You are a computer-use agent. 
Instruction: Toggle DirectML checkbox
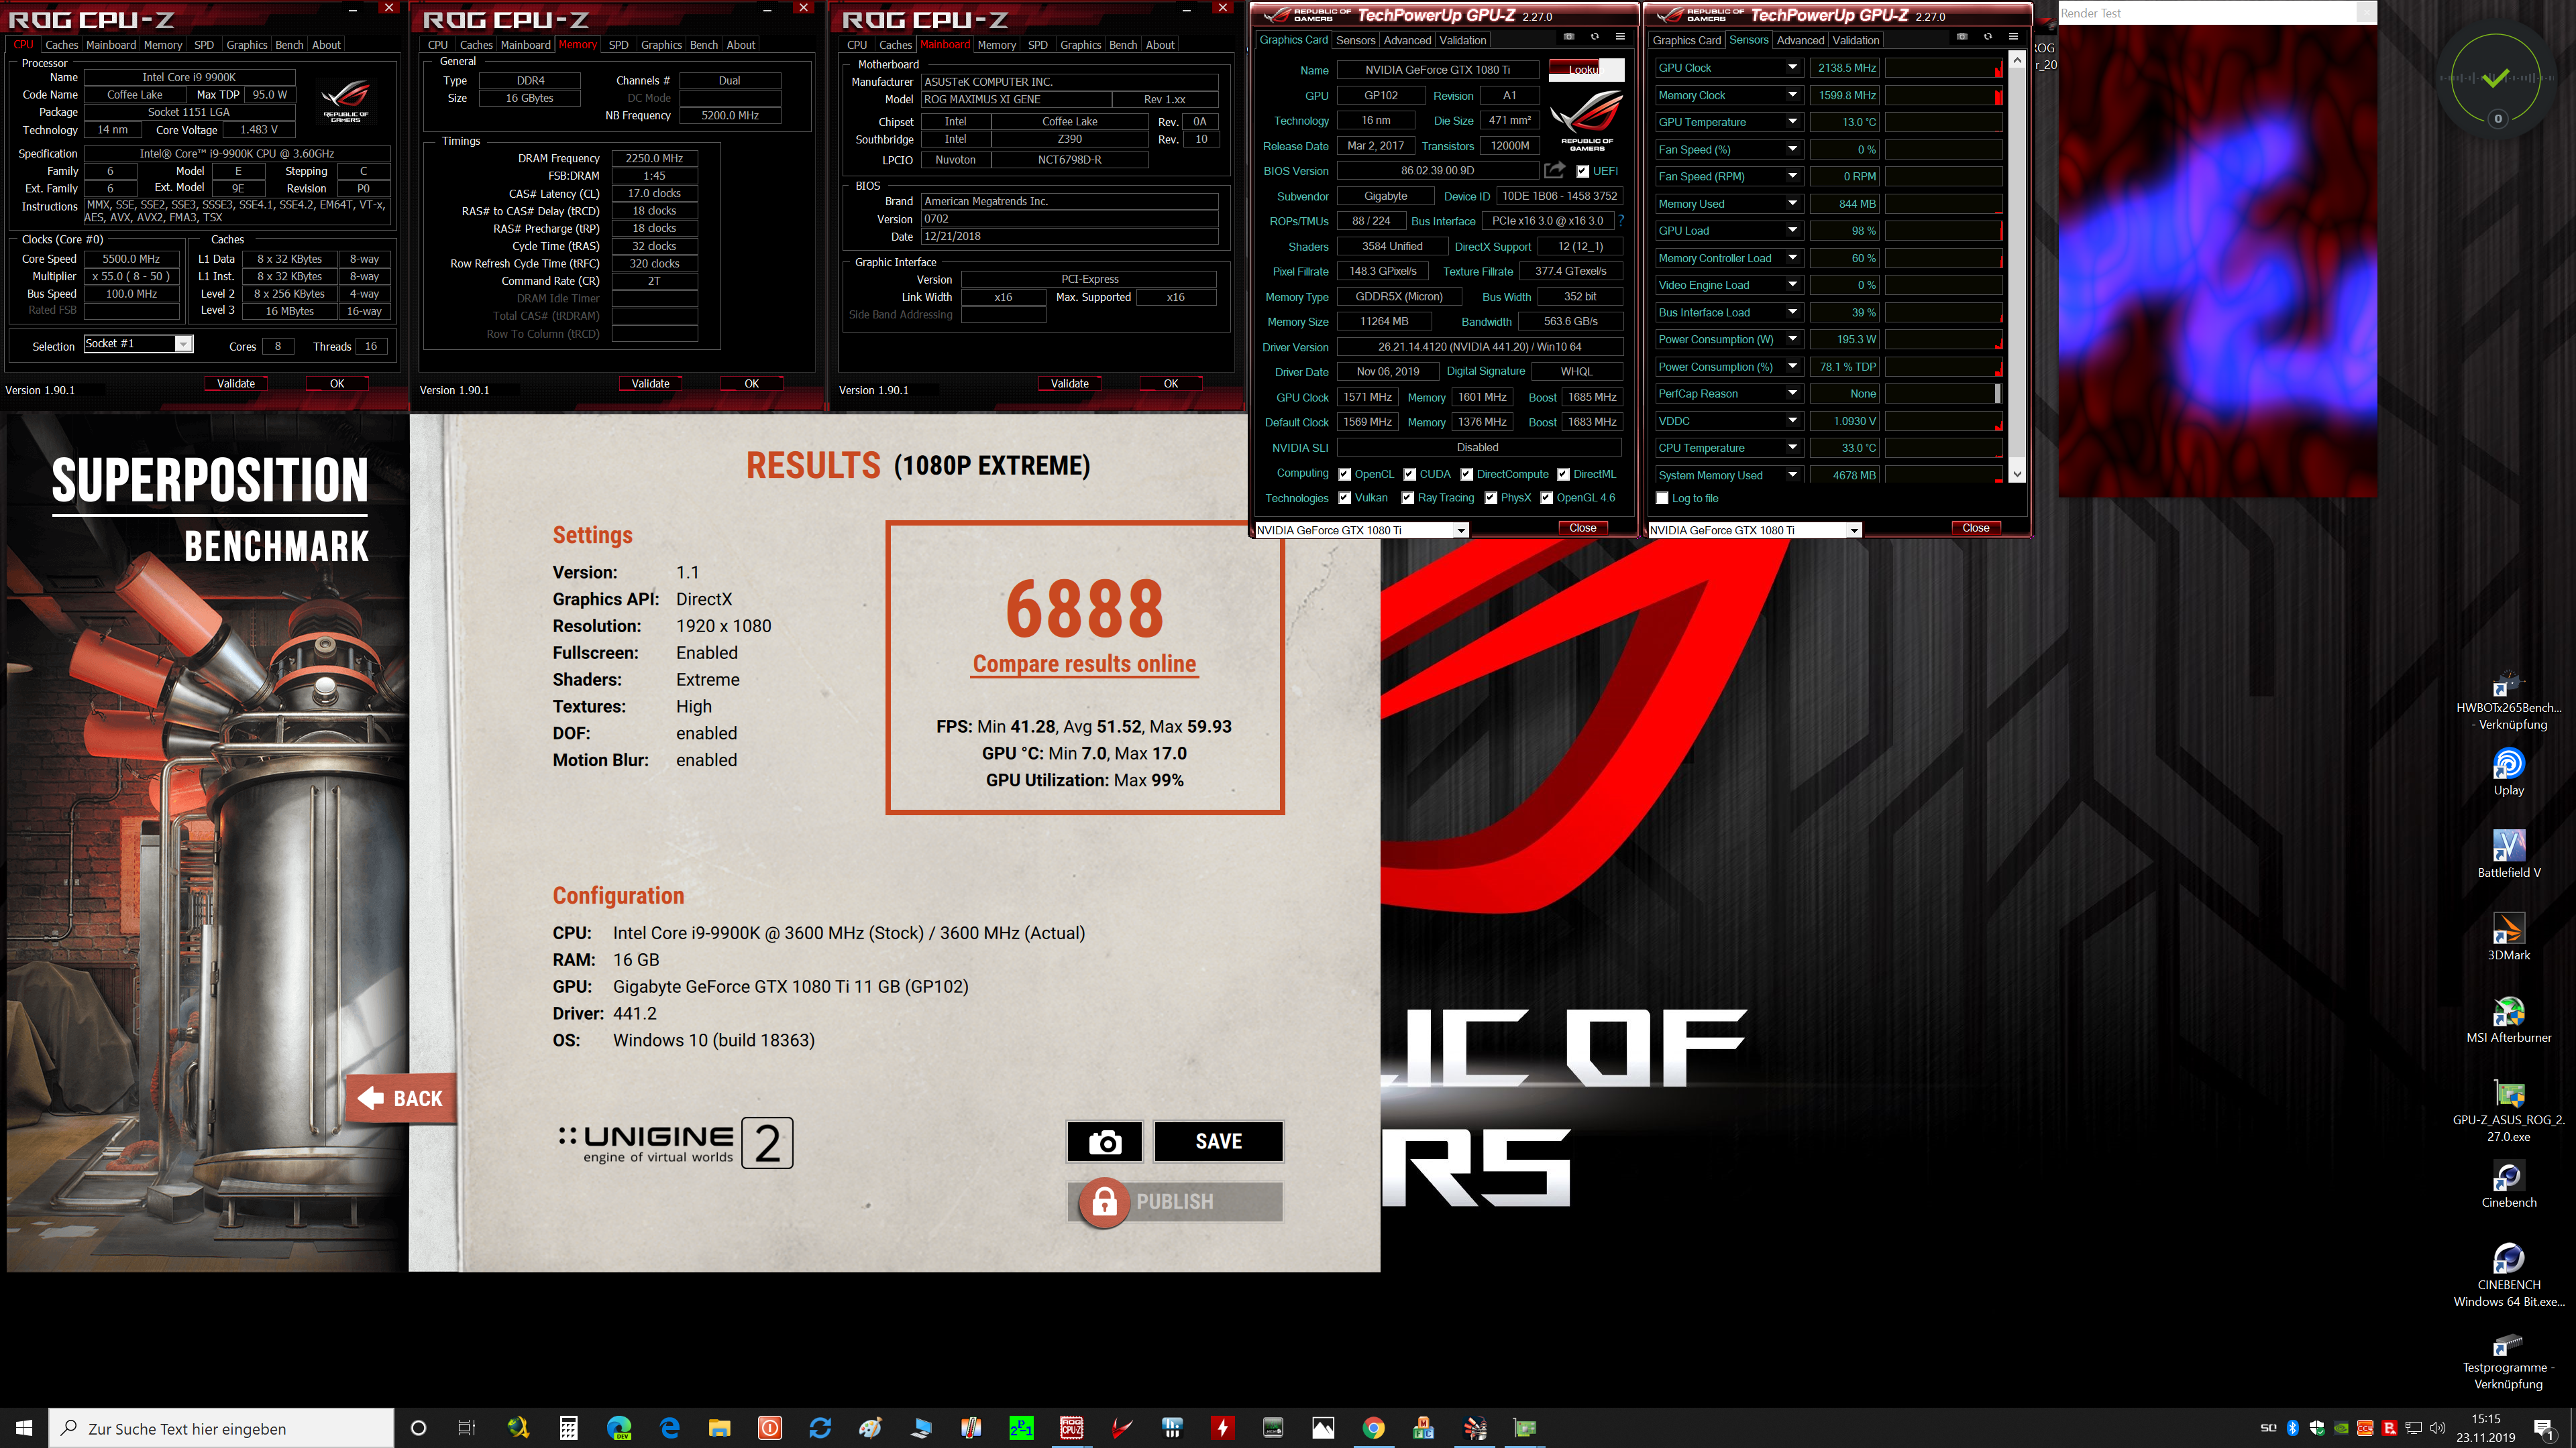coord(1563,474)
